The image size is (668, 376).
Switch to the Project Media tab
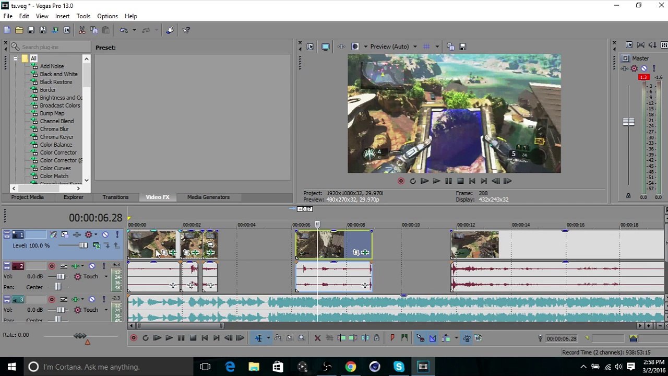(x=28, y=197)
